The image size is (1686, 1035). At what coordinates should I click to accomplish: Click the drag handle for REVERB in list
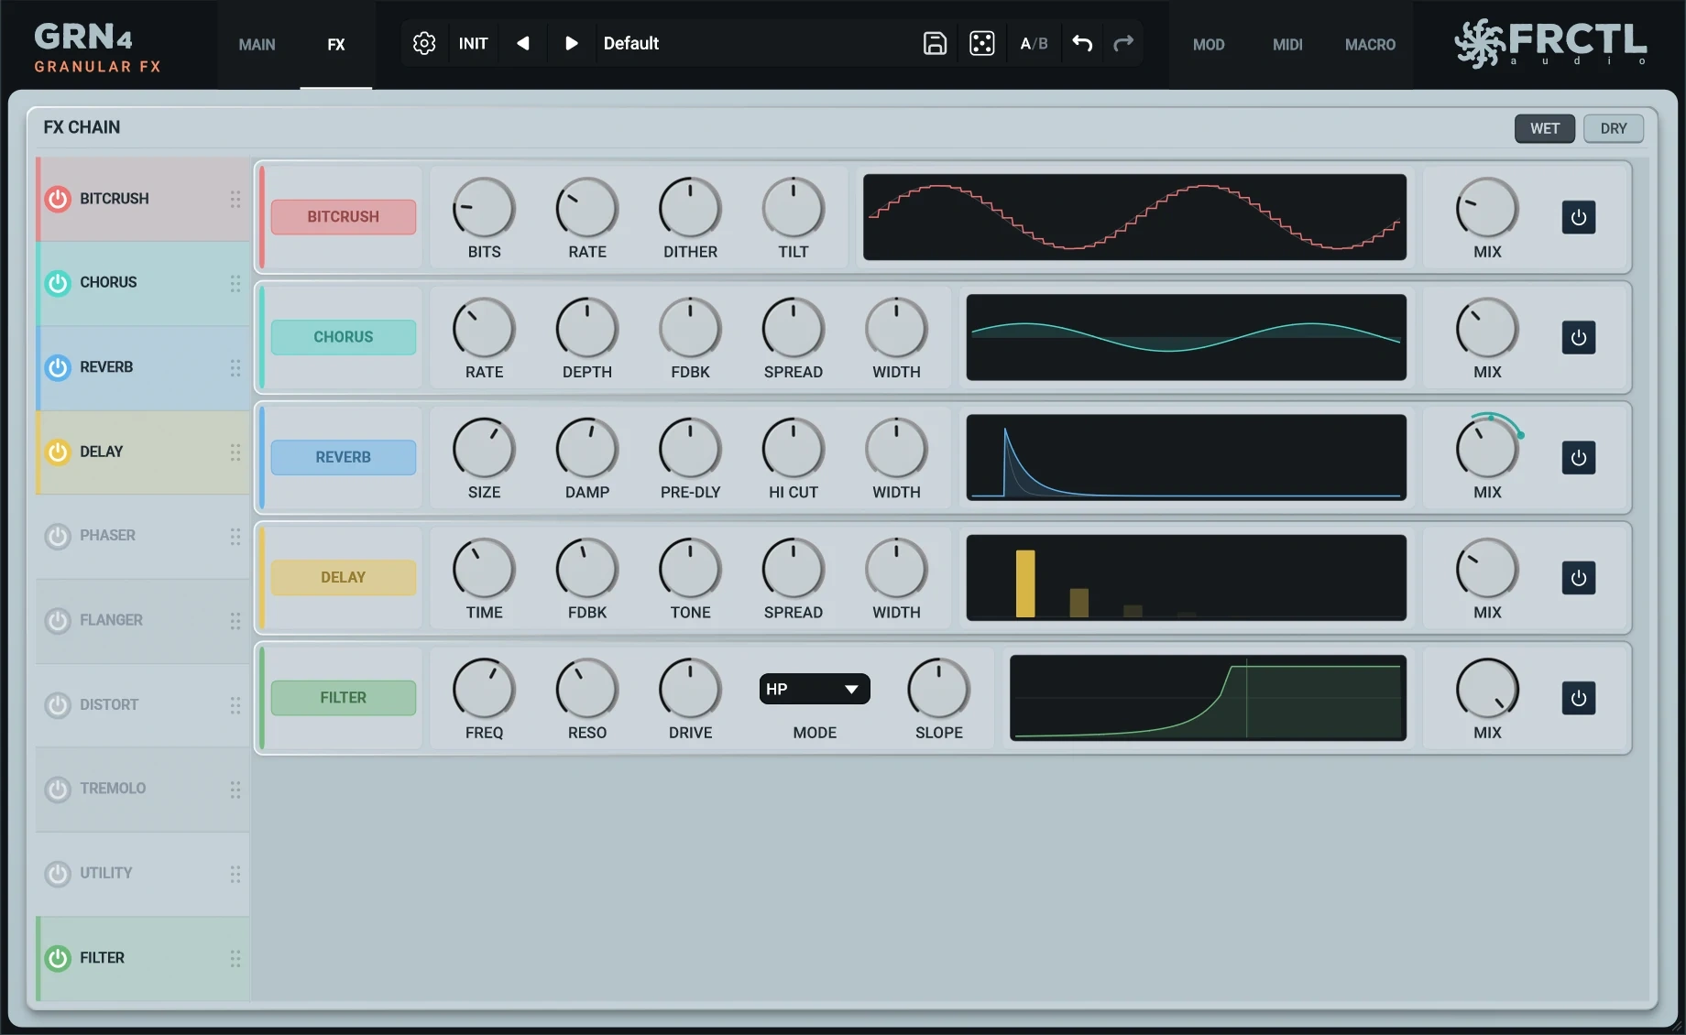[235, 367]
